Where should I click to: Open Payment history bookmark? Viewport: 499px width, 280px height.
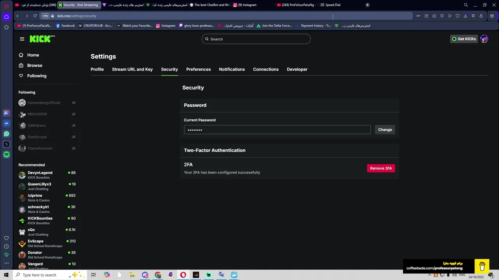pyautogui.click(x=313, y=26)
